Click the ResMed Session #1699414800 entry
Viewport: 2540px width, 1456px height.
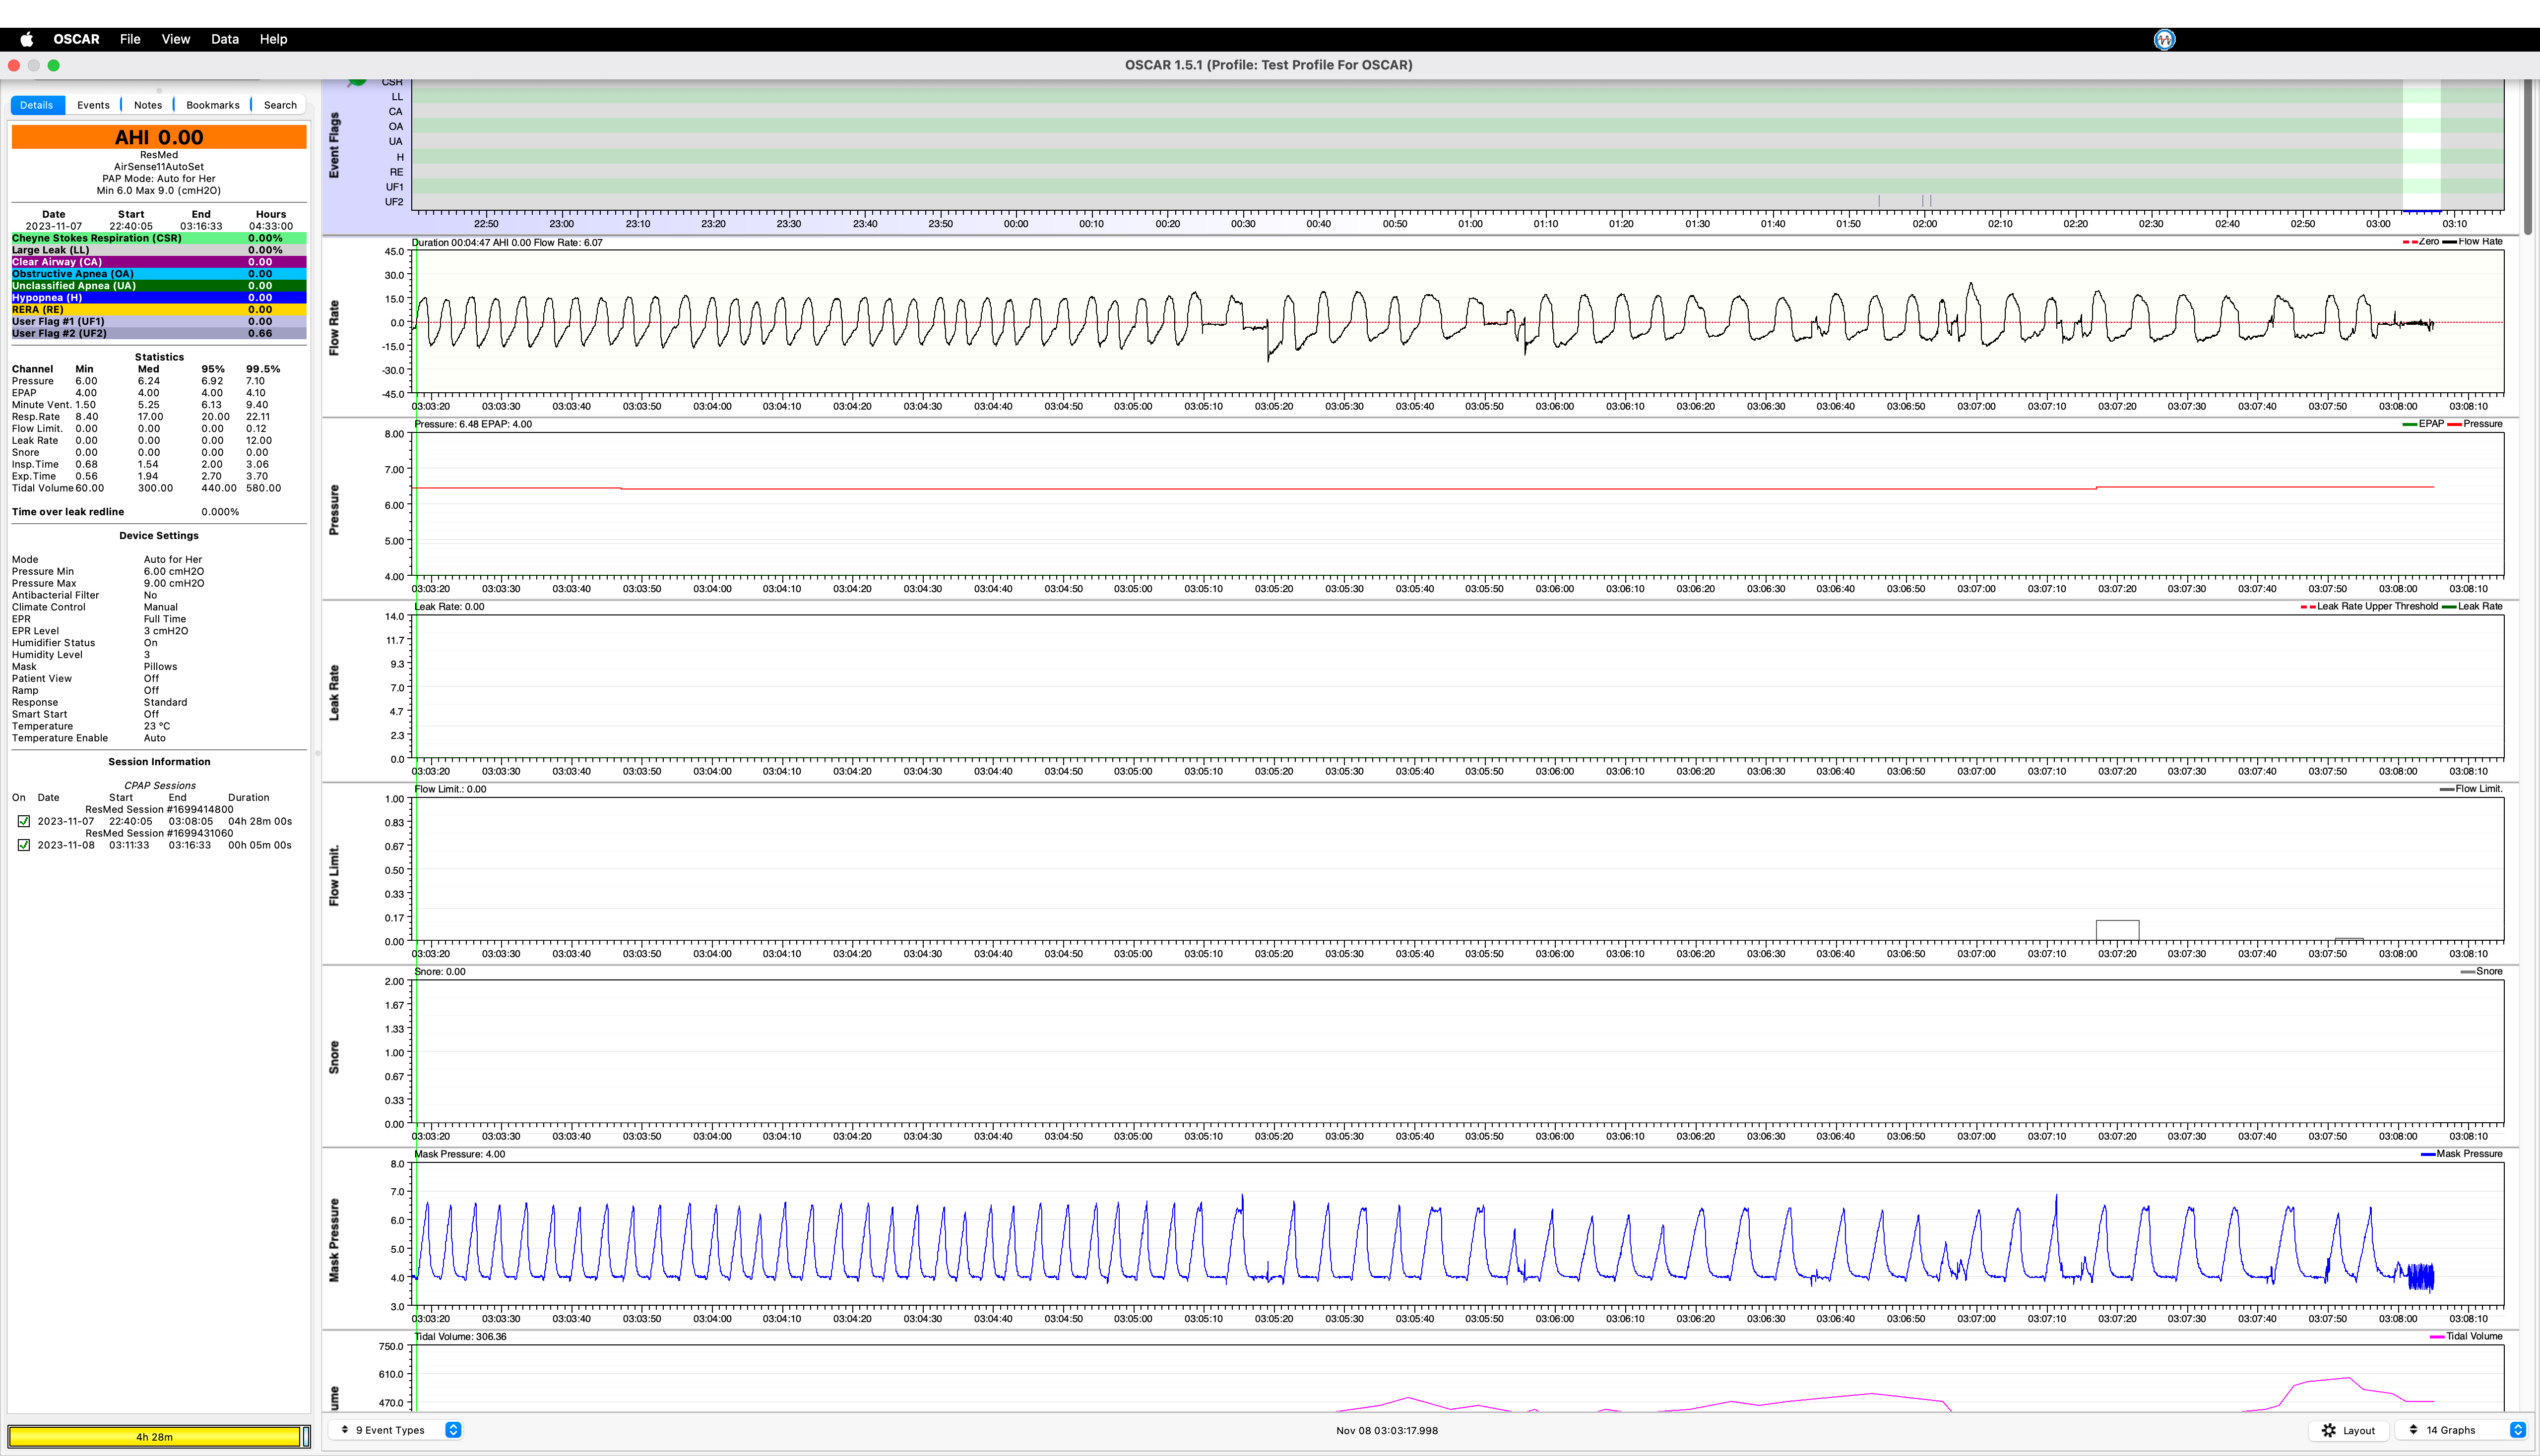point(159,809)
